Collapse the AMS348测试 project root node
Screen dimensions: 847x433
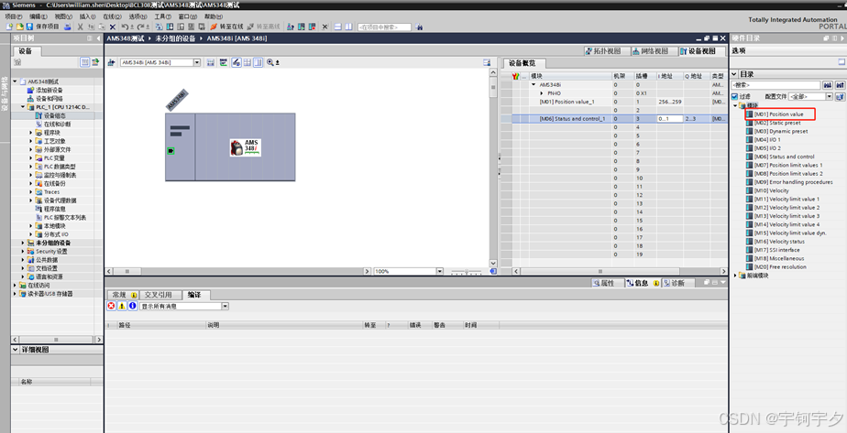click(15, 81)
